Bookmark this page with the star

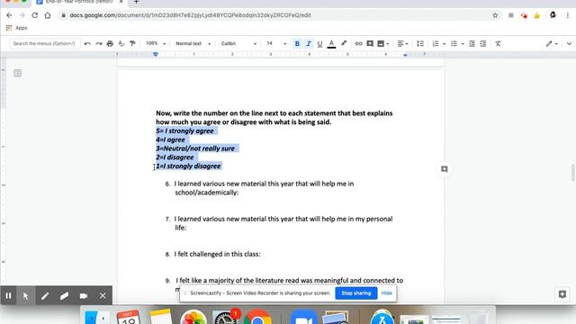point(495,15)
